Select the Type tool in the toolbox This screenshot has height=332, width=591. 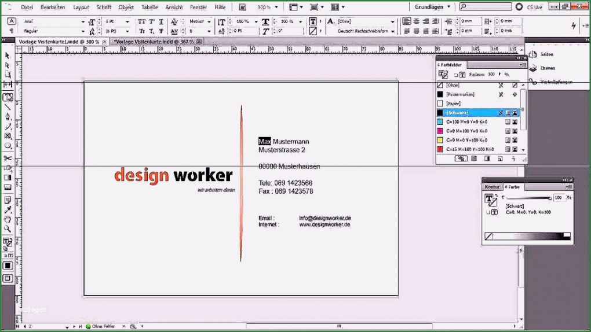8,97
